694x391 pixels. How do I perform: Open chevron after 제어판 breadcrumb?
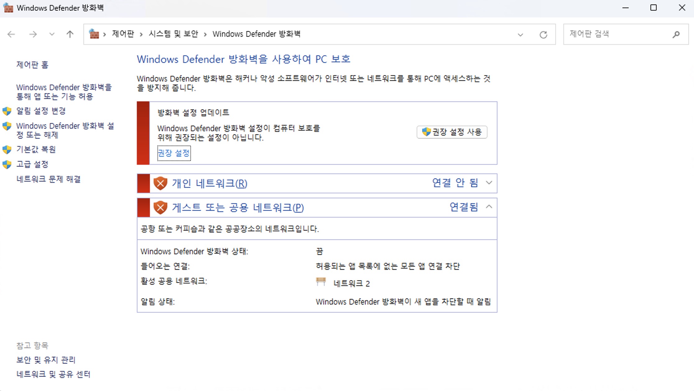(x=141, y=34)
